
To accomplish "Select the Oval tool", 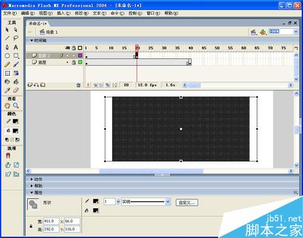I will tap(7, 56).
